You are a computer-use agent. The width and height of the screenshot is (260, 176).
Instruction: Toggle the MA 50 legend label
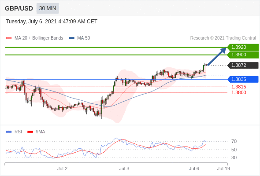coord(84,38)
